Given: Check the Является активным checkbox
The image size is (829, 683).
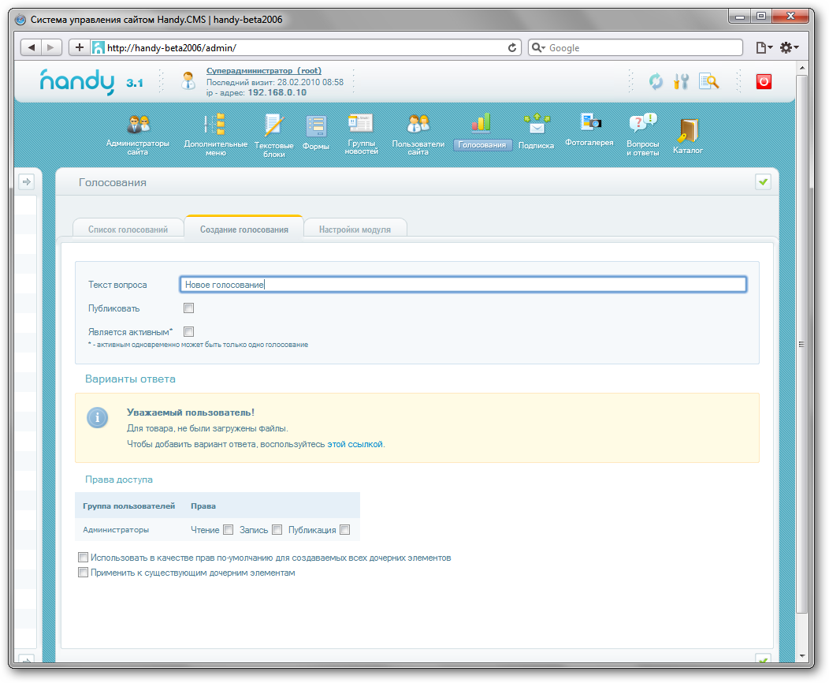Looking at the screenshot, I should point(188,332).
